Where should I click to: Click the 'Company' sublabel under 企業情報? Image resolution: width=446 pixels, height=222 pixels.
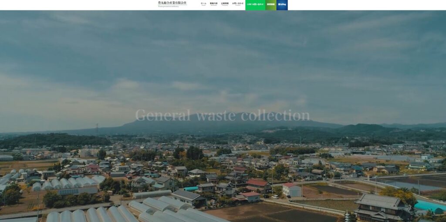[x=225, y=6]
